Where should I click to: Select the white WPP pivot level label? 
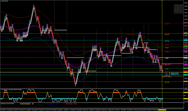coord(167,58)
